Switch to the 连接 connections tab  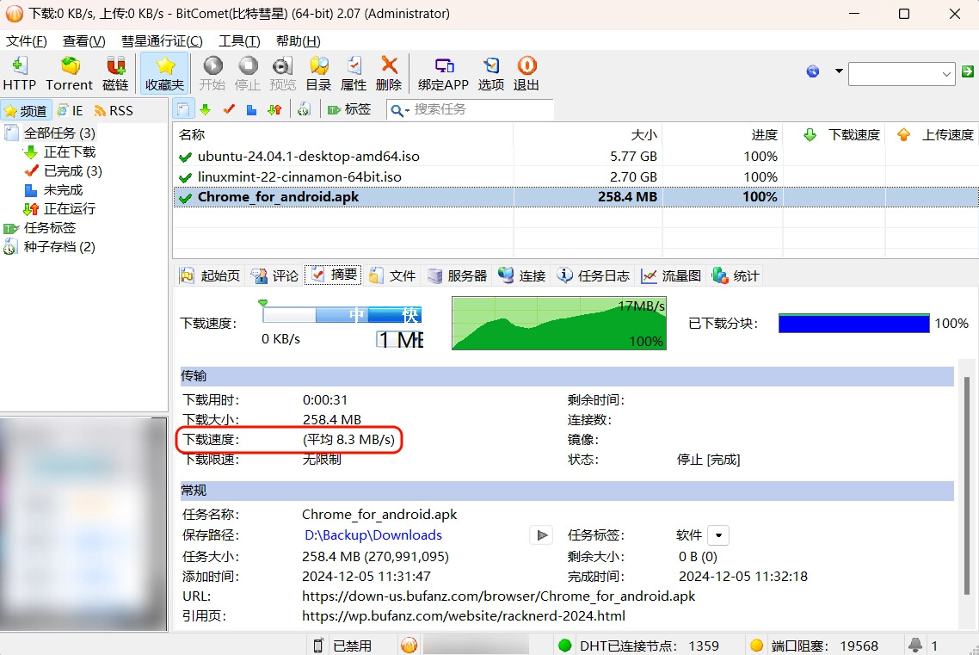[x=522, y=275]
